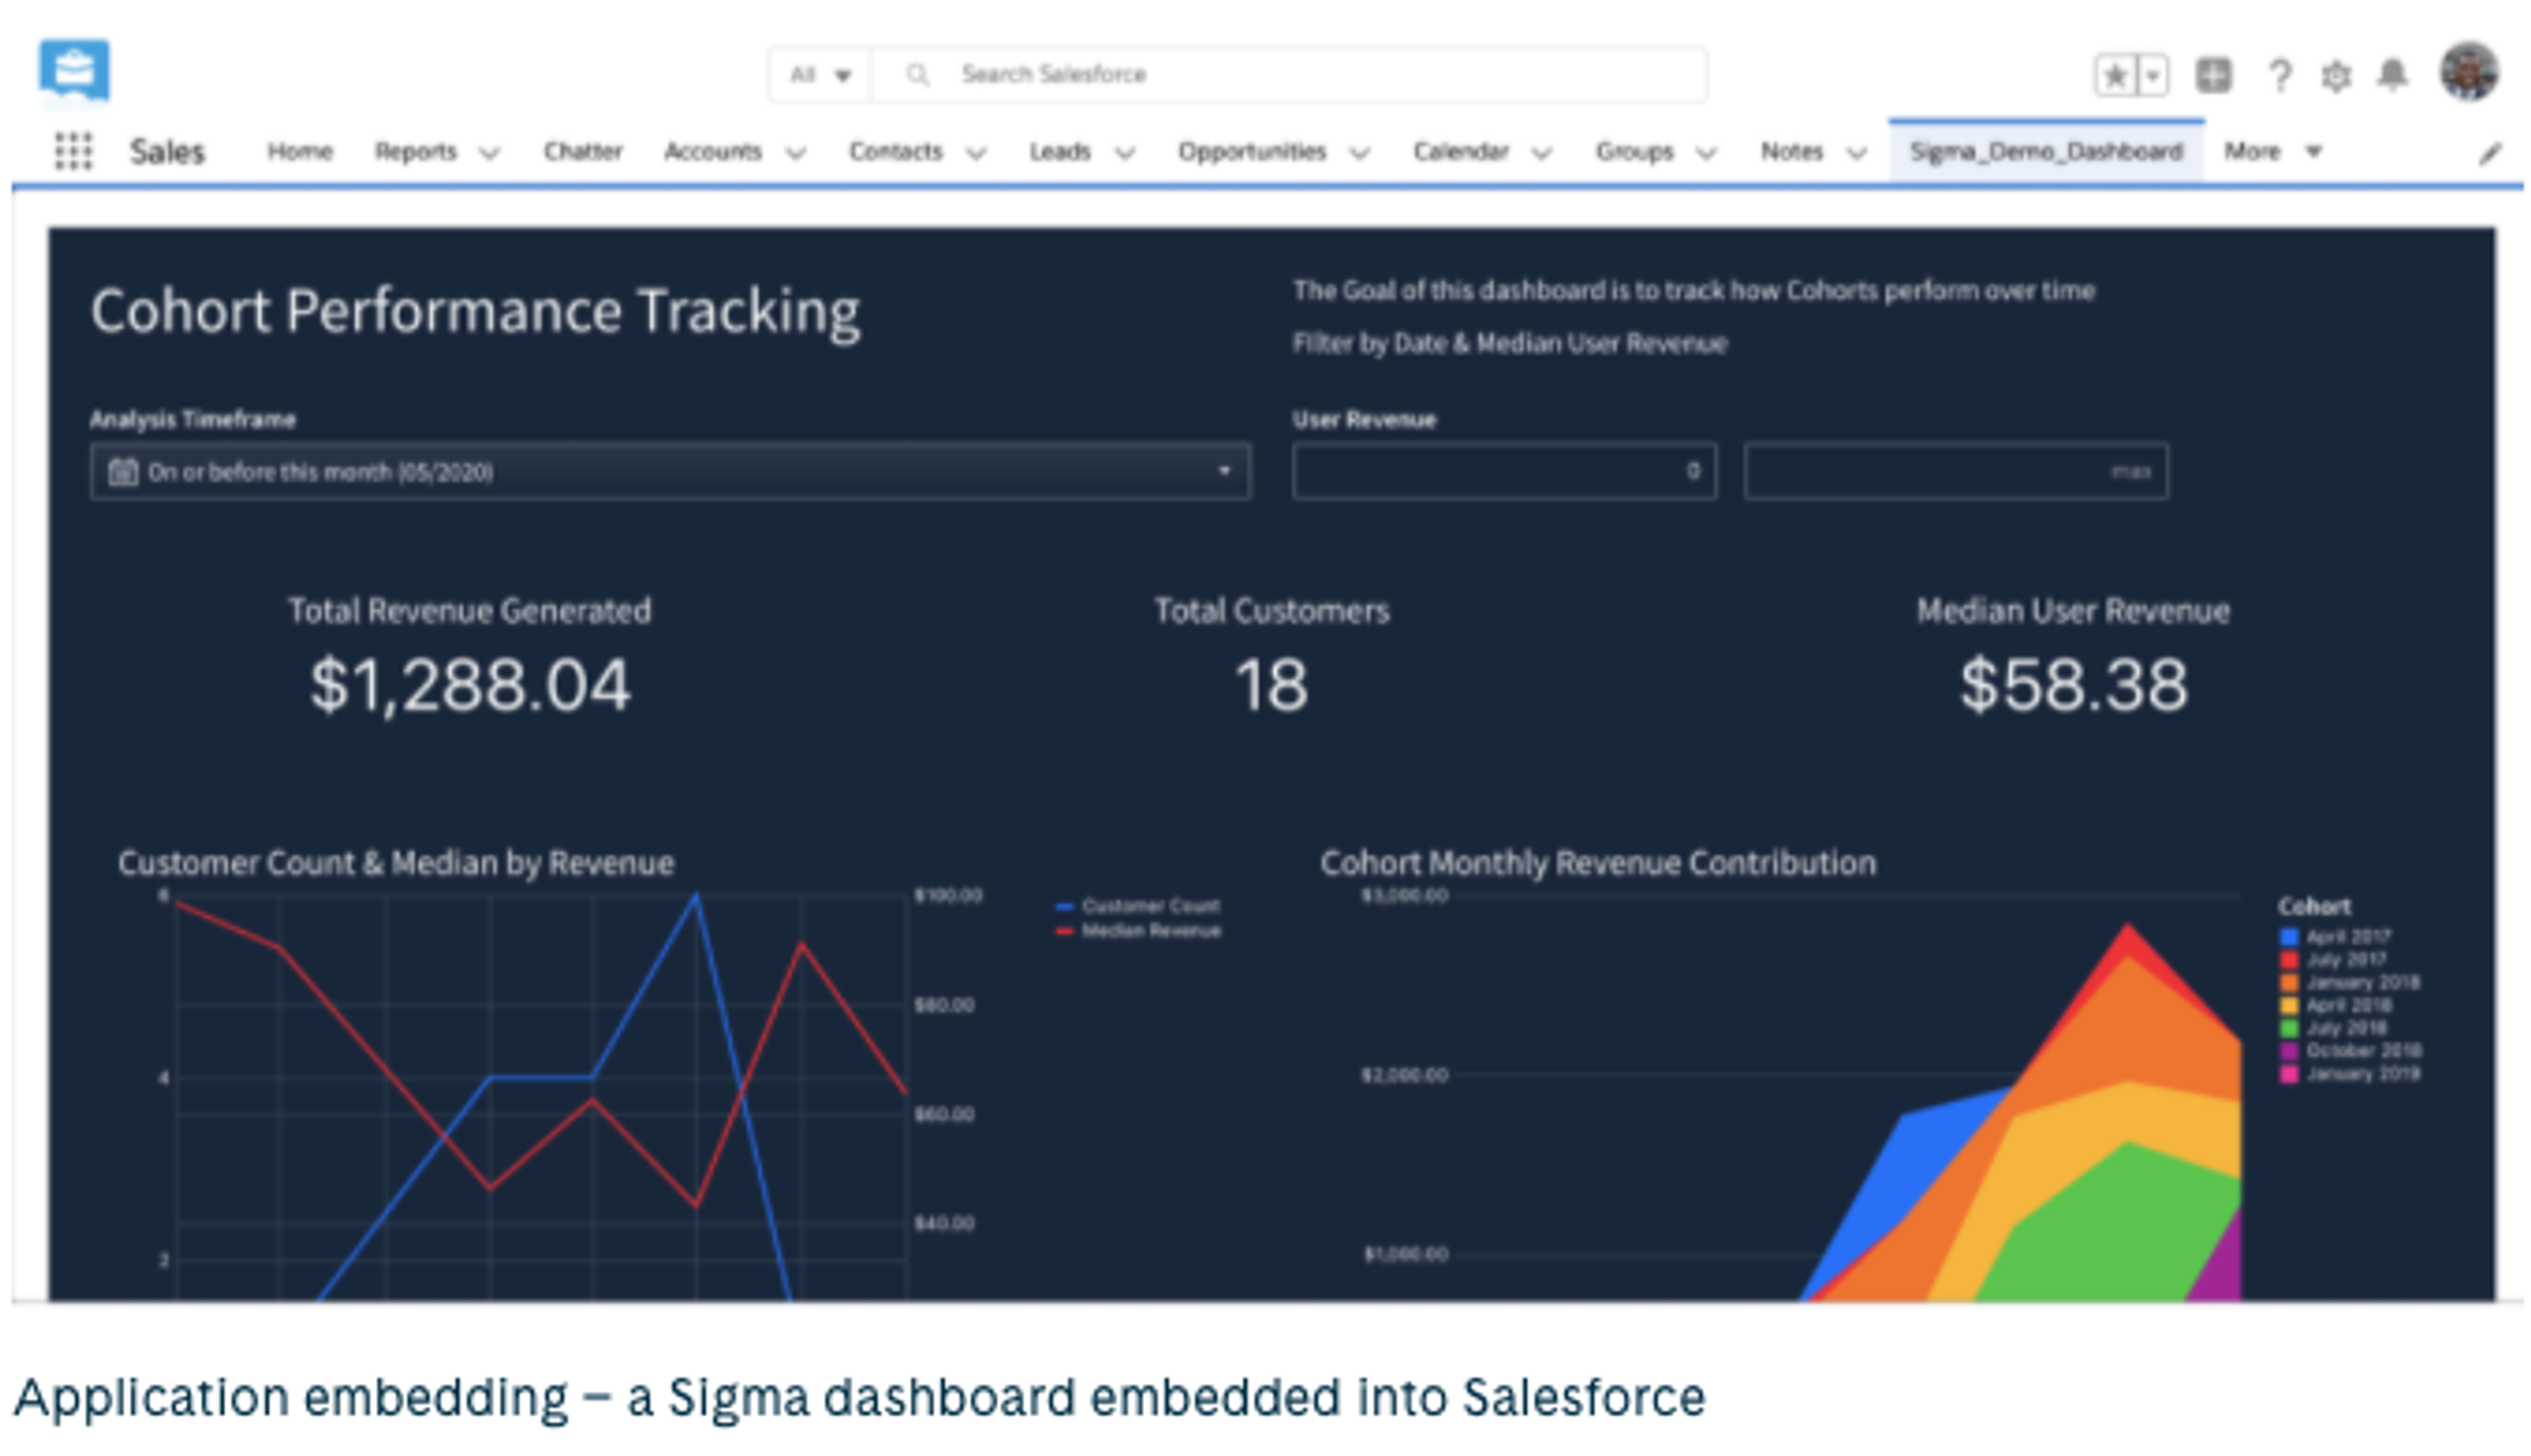Screen dimensions: 2531x1456
Task: Click the April 2017 cohort legend swatch
Action: click(x=2288, y=937)
